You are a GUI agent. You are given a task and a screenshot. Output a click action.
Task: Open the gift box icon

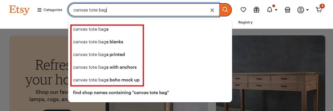[x=257, y=10]
